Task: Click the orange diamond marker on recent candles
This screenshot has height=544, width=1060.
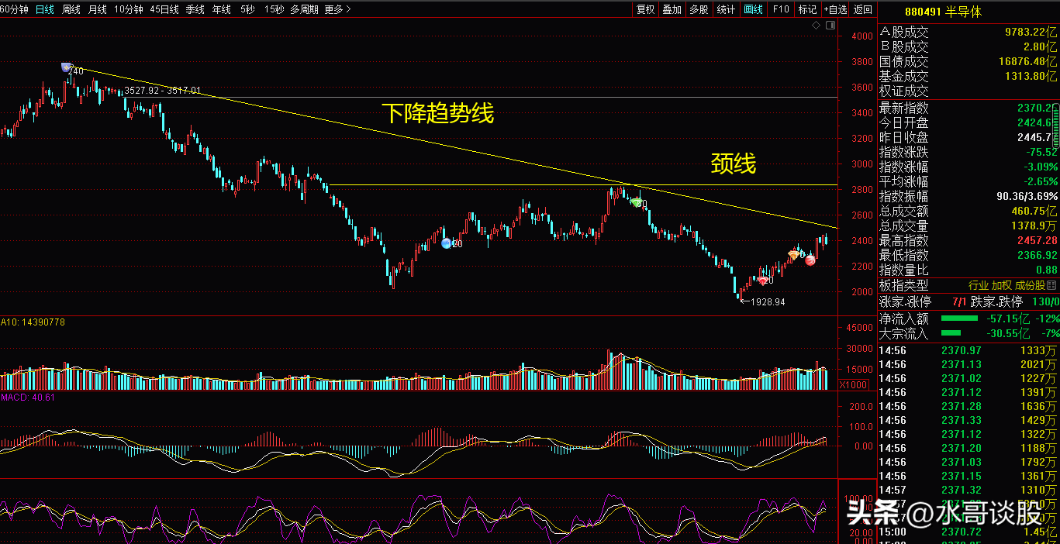Action: [794, 255]
